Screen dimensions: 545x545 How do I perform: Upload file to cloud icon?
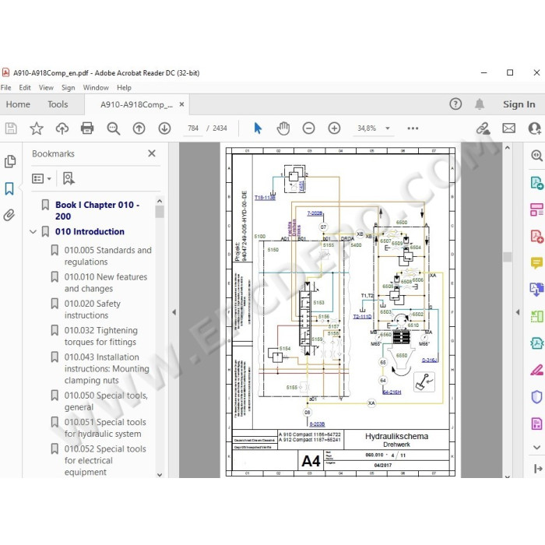(62, 128)
